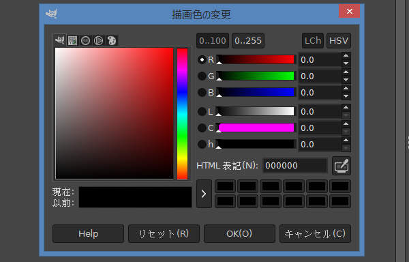This screenshot has width=409, height=262.
Task: Increase L value with up arrow
Action: tap(346, 108)
